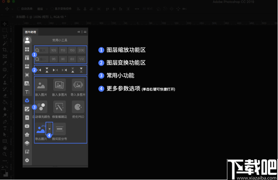Select the 图牛助理 panel tab

coord(30,32)
